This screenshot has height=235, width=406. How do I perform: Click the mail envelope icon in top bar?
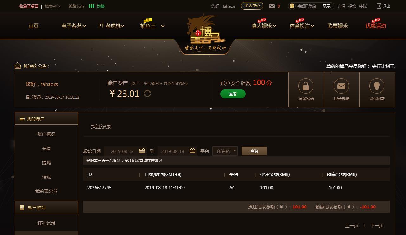tap(272, 6)
